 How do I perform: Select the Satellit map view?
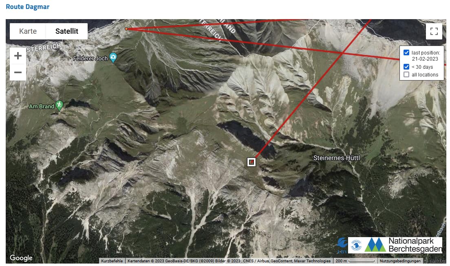[x=66, y=31]
